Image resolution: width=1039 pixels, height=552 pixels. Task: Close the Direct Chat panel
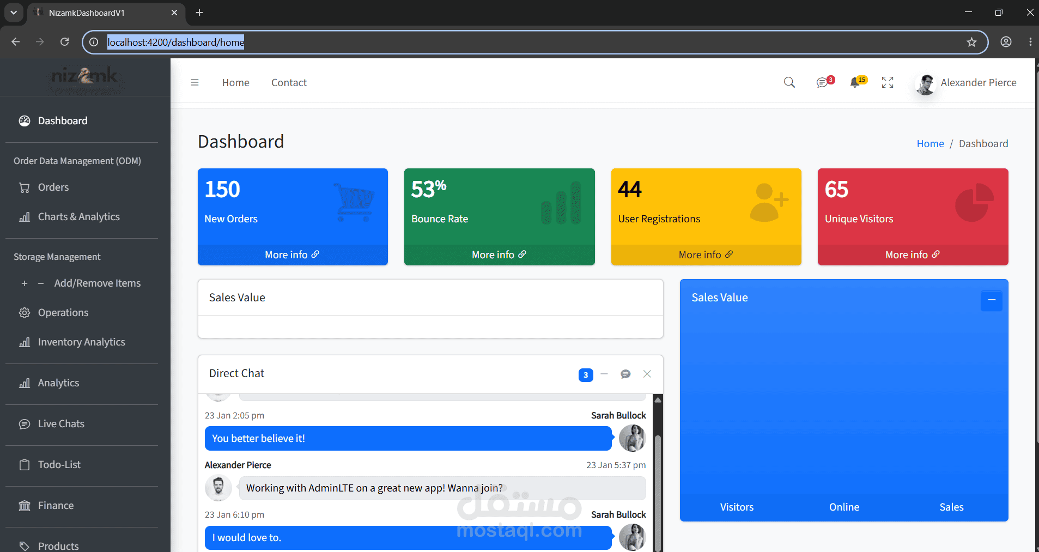[x=647, y=374]
